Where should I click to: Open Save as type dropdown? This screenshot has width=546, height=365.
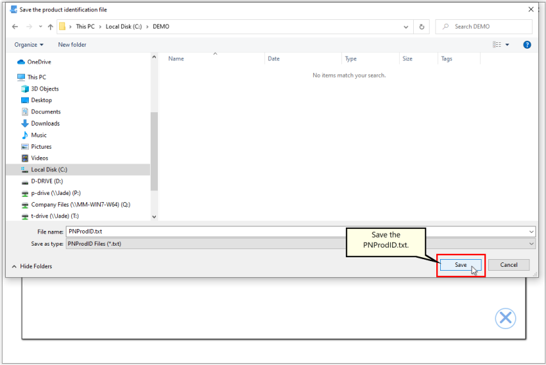(x=300, y=244)
